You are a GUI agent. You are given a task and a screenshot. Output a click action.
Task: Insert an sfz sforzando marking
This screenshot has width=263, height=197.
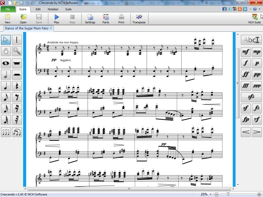click(x=251, y=97)
